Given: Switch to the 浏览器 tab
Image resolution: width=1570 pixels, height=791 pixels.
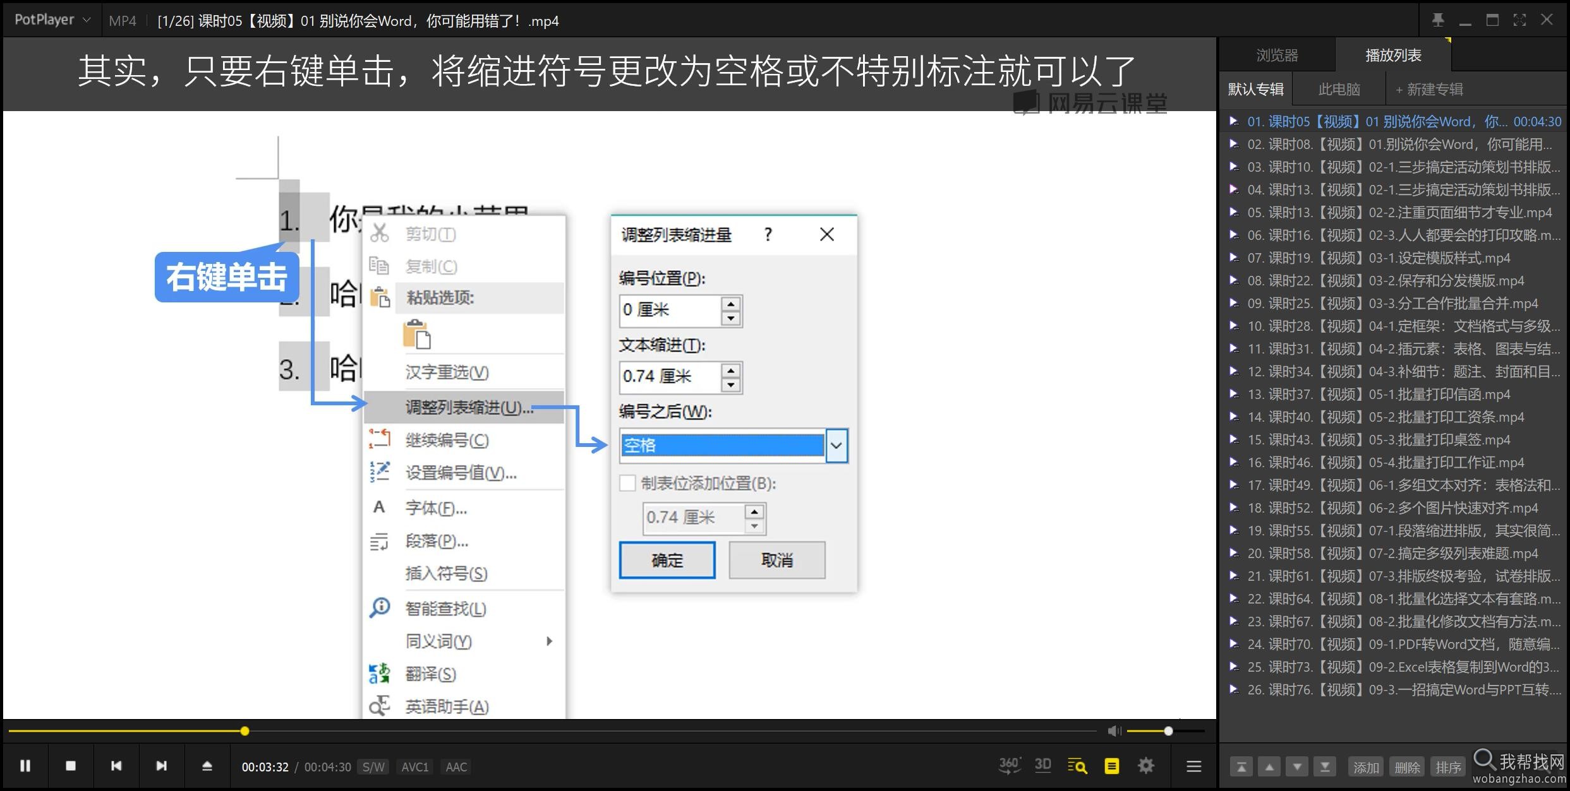Looking at the screenshot, I should [1277, 55].
